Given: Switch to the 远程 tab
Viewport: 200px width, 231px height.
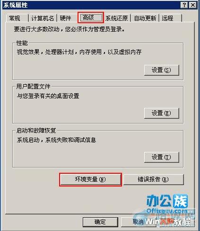Looking at the screenshot, I should coord(170,18).
